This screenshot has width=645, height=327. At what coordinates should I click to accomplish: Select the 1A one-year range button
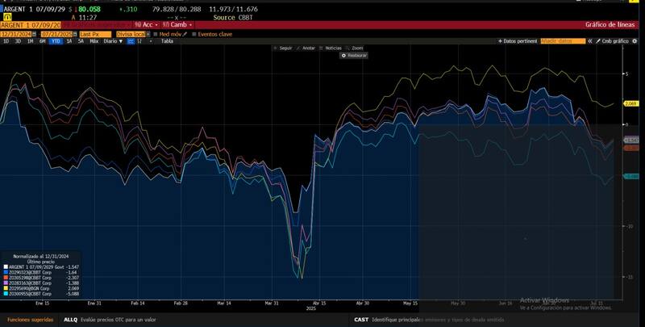click(69, 40)
